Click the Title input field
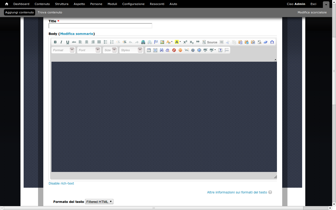The image size is (336, 210). click(x=100, y=26)
